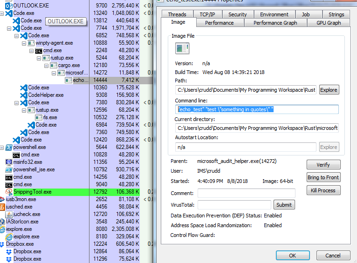Switch to the Environment tab
The height and width of the screenshot is (263, 357).
[x=274, y=14]
